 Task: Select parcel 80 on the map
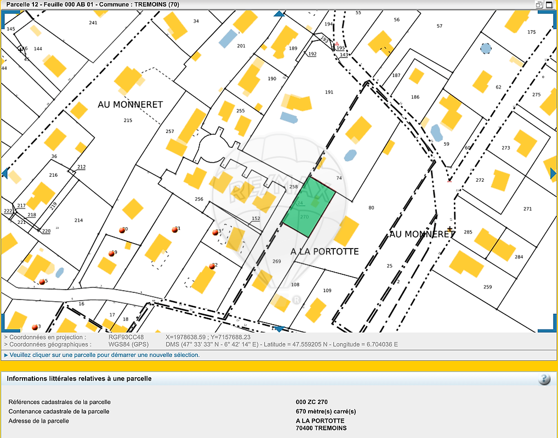click(371, 208)
